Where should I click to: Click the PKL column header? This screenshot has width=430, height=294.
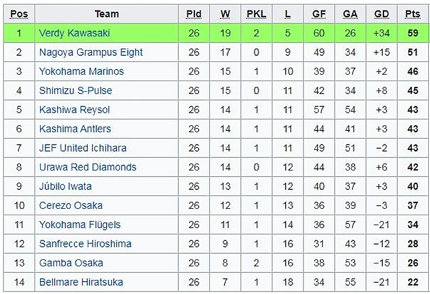pos(256,14)
